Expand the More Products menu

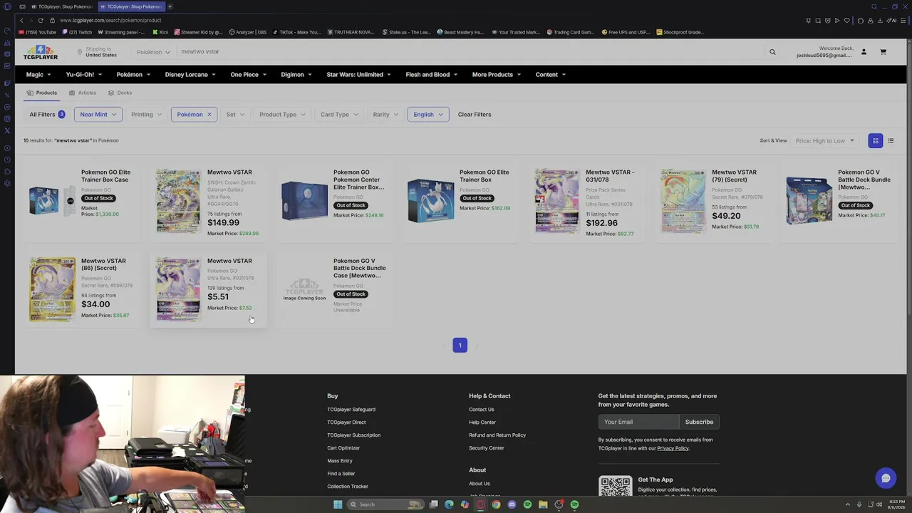coord(496,74)
